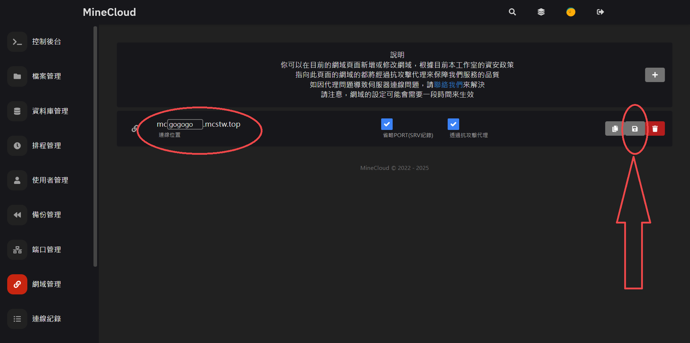690x343 pixels.
Task: Open the 排程管理 clock icon
Action: (x=17, y=146)
